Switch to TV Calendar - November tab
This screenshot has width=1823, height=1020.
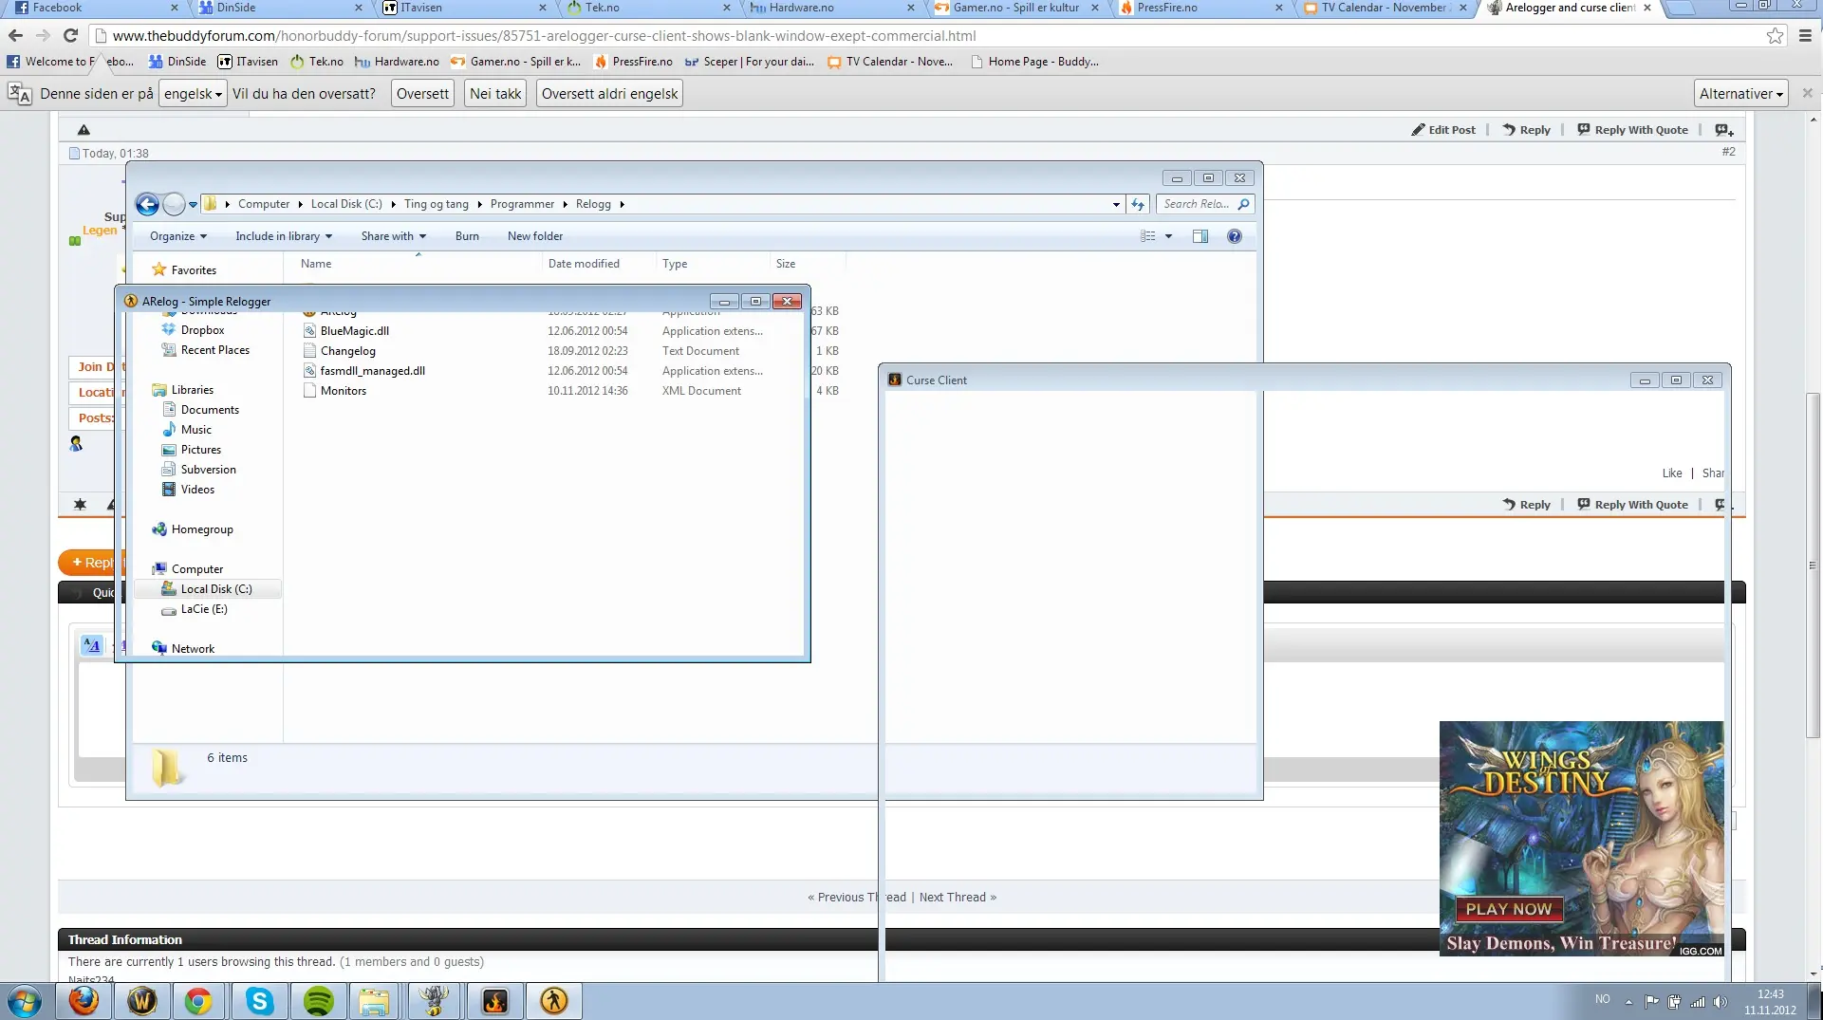(x=1382, y=8)
